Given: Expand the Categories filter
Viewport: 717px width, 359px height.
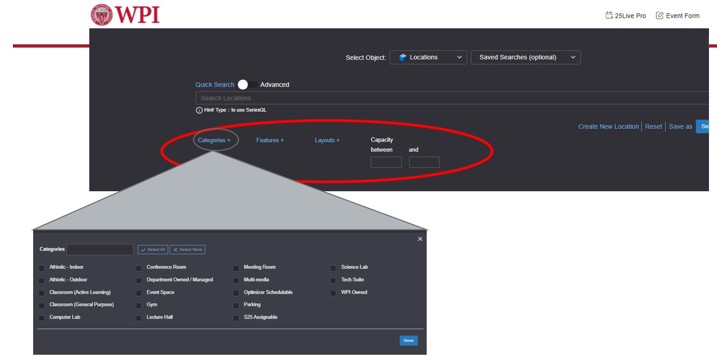Looking at the screenshot, I should click(214, 140).
